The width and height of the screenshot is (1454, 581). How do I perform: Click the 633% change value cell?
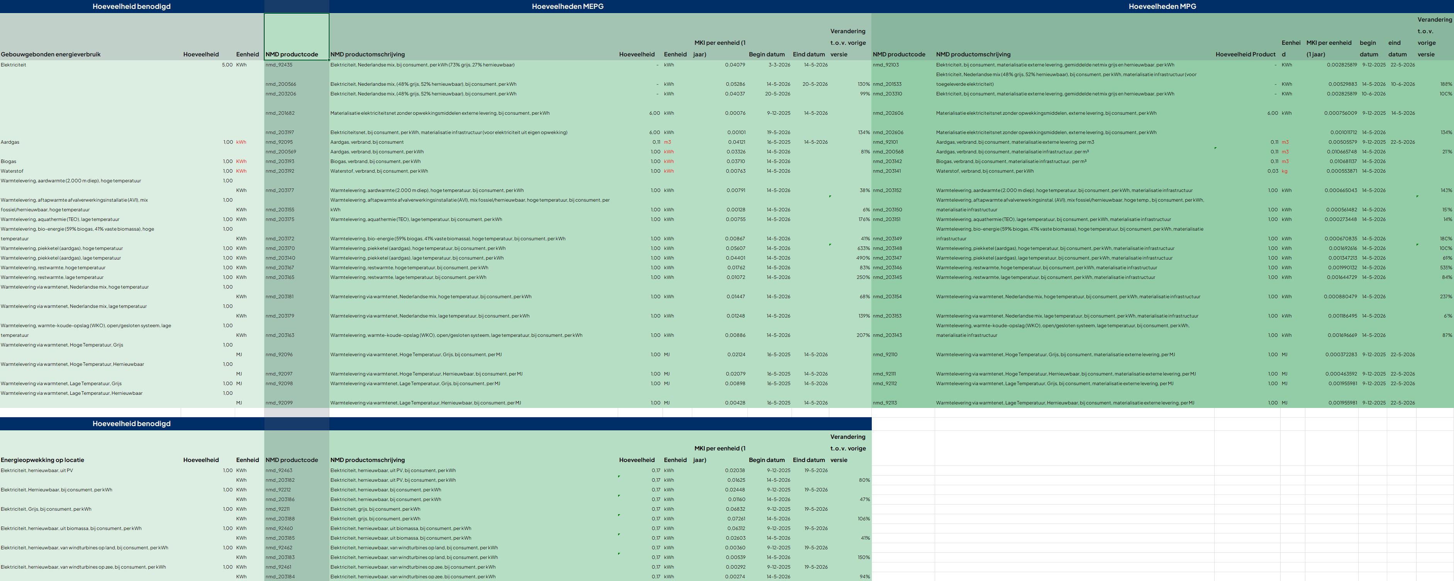[850, 248]
